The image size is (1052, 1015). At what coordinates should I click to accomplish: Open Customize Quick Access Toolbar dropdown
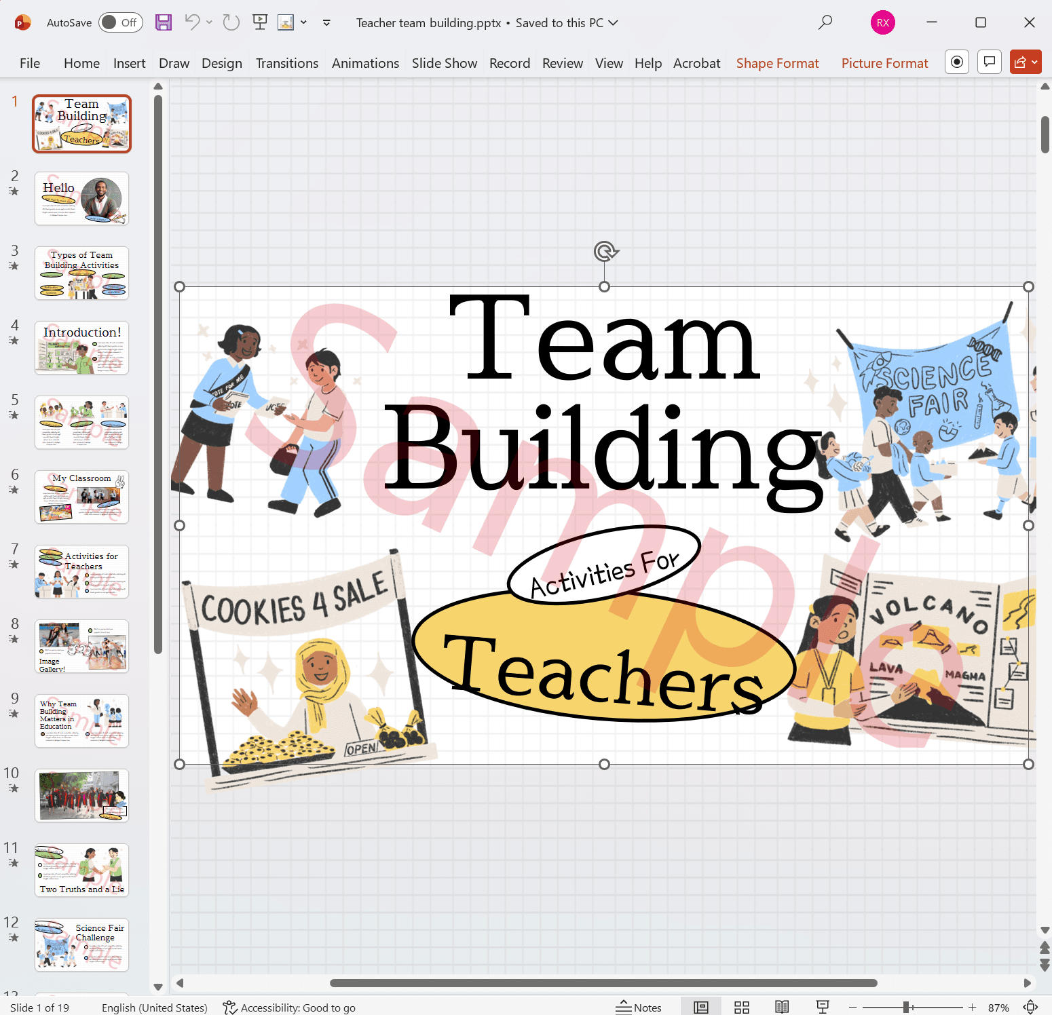(326, 22)
